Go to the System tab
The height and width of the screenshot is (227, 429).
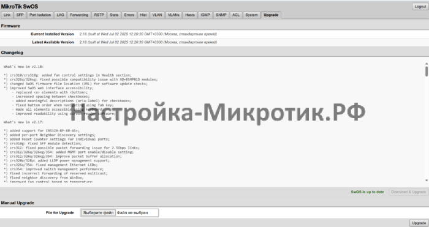[251, 15]
